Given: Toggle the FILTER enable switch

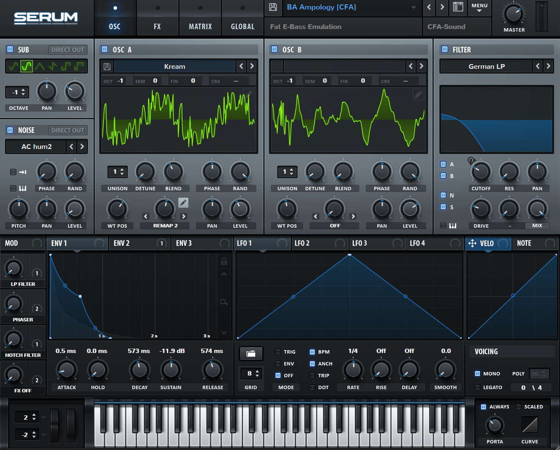Looking at the screenshot, I should (445, 49).
